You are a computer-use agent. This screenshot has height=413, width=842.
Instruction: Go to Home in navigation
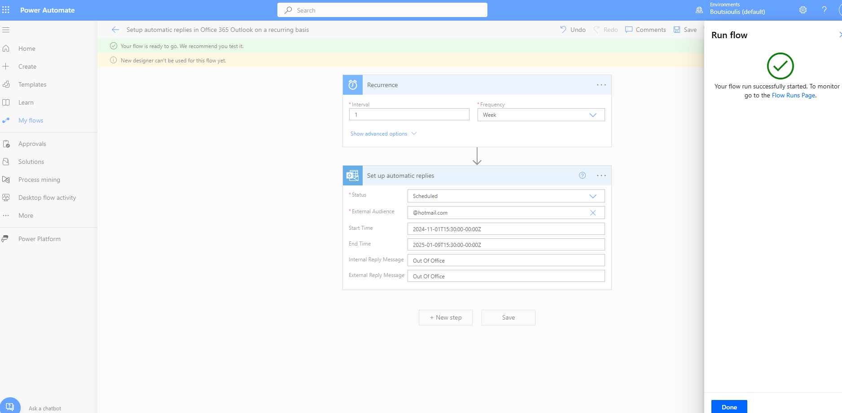click(26, 48)
